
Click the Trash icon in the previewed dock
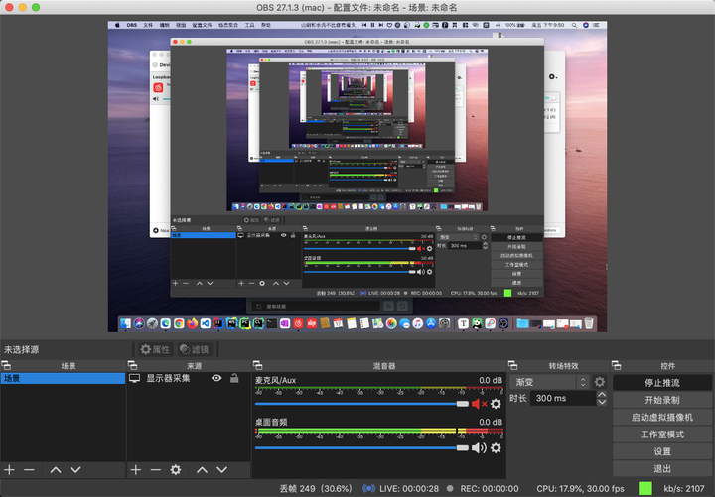(x=589, y=323)
